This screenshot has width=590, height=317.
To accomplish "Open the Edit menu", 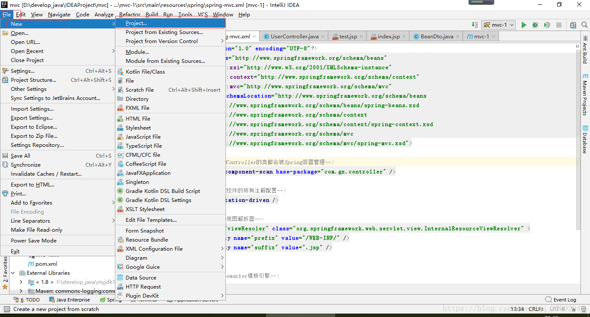I will pyautogui.click(x=20, y=14).
